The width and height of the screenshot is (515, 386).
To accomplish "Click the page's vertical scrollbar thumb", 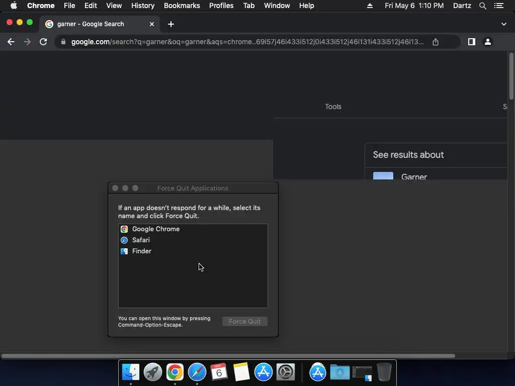I will [x=511, y=76].
